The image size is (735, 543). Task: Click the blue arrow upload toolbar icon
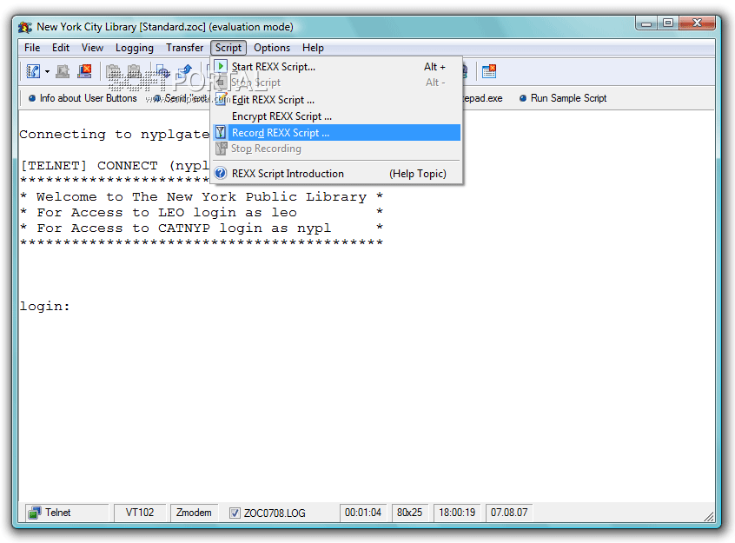click(185, 71)
